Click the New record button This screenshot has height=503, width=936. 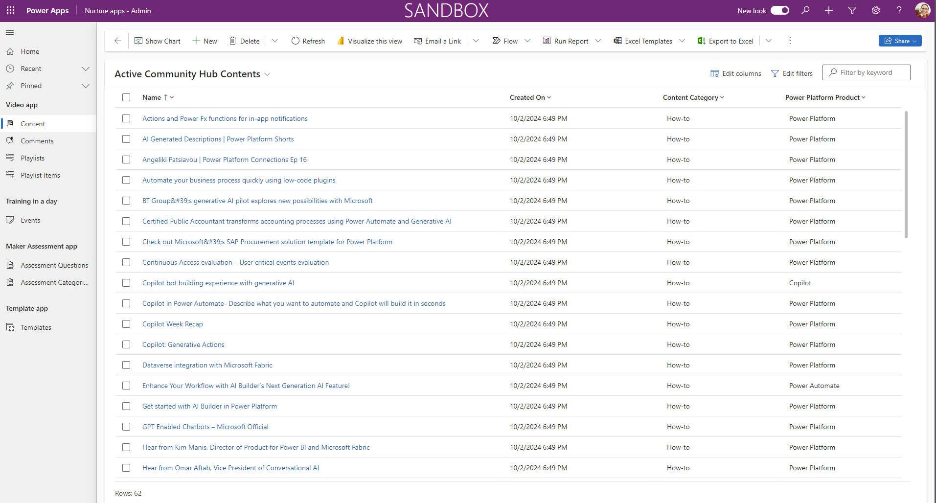tap(205, 41)
